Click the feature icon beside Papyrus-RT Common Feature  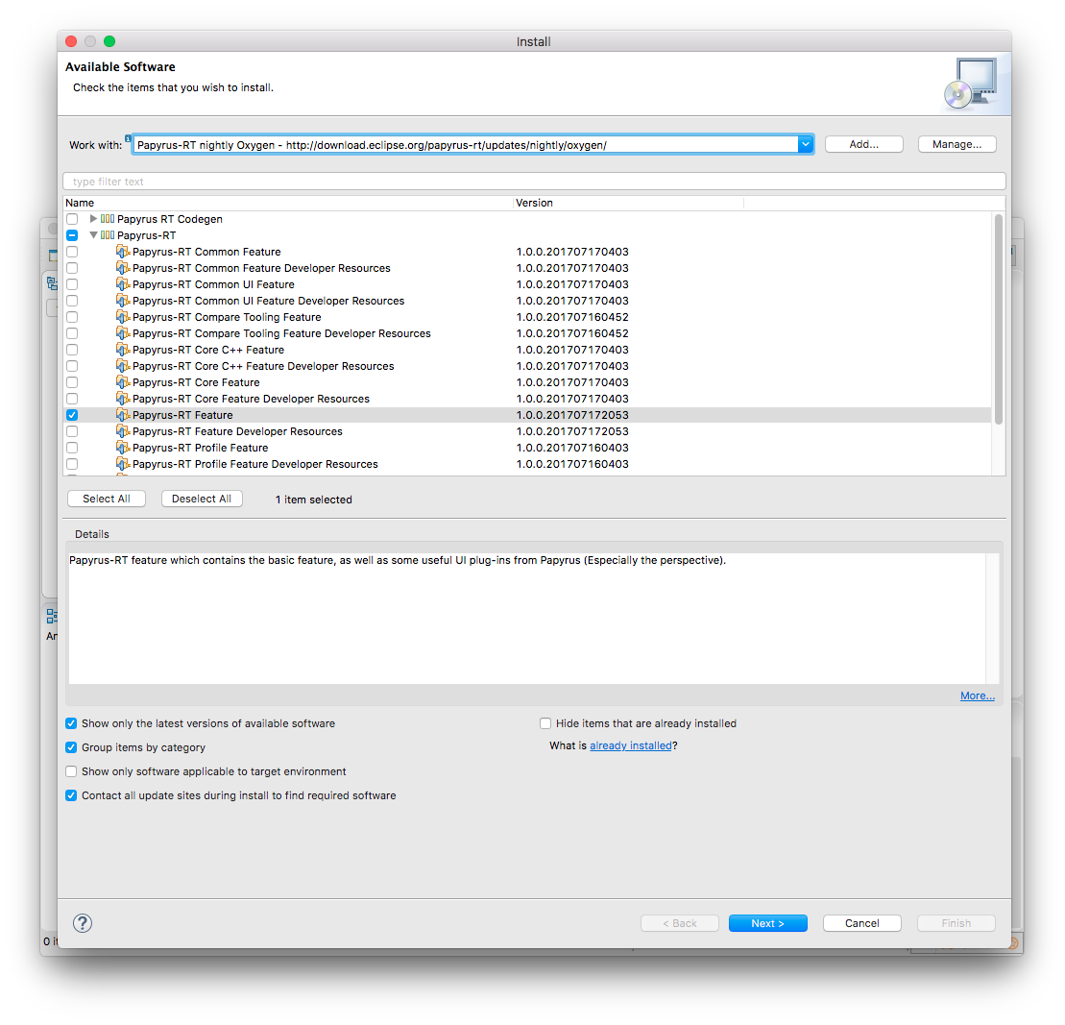122,251
